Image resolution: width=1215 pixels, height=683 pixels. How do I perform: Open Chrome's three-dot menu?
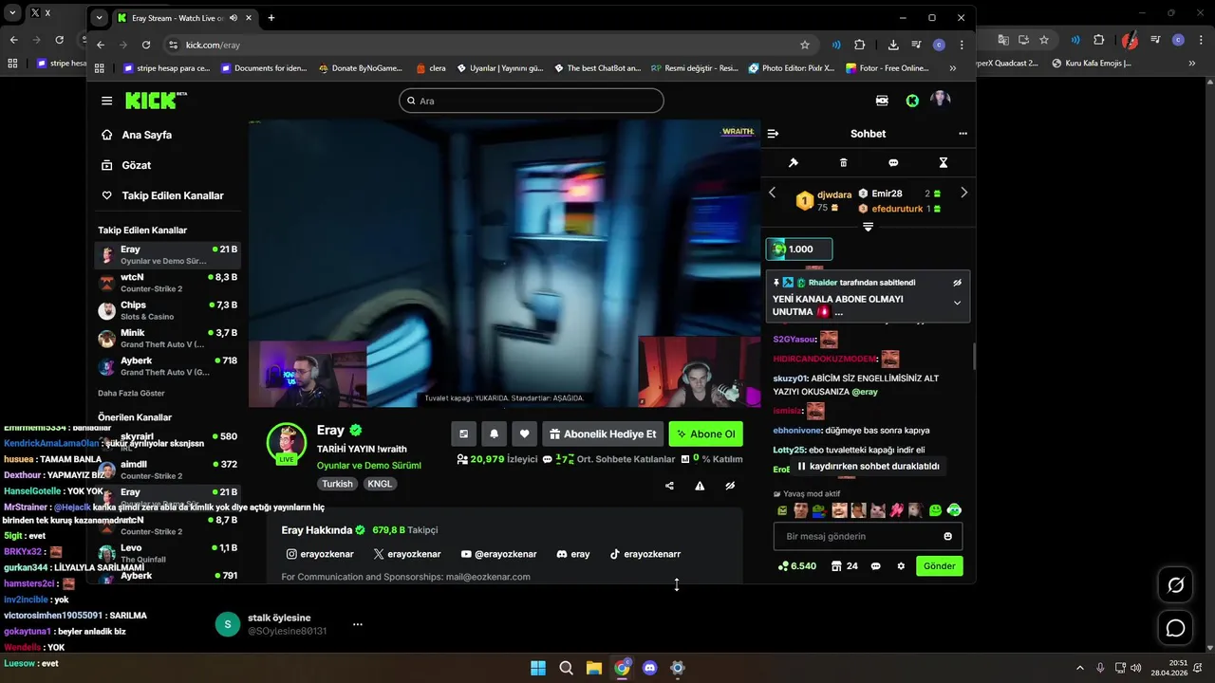click(x=962, y=45)
